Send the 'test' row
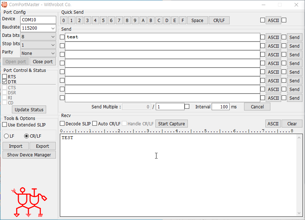Screen dimensions: 305x220 [x=295, y=38]
